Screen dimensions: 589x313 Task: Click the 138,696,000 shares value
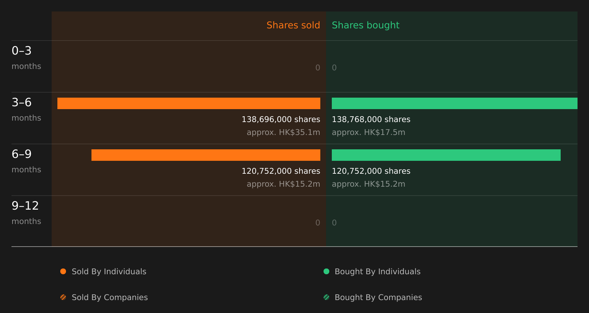click(281, 120)
